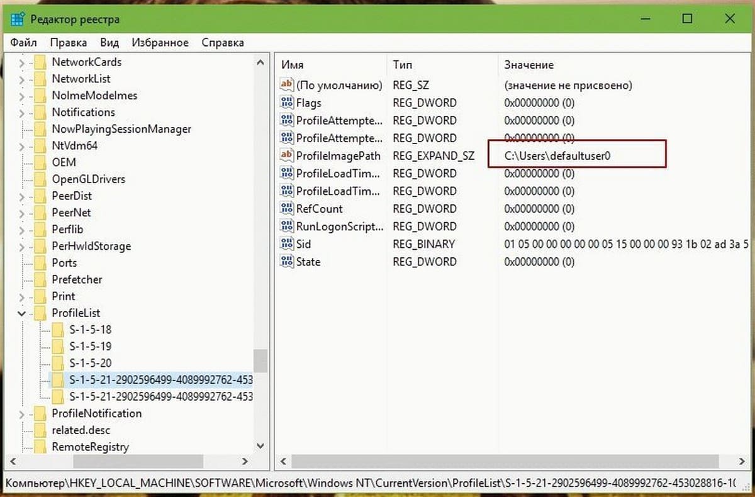The width and height of the screenshot is (755, 497).
Task: Expand the NetworkList tree node
Action: 23,79
